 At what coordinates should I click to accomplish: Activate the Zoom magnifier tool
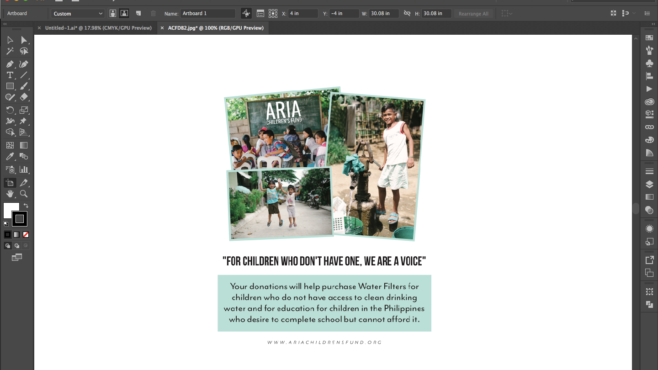coord(24,194)
